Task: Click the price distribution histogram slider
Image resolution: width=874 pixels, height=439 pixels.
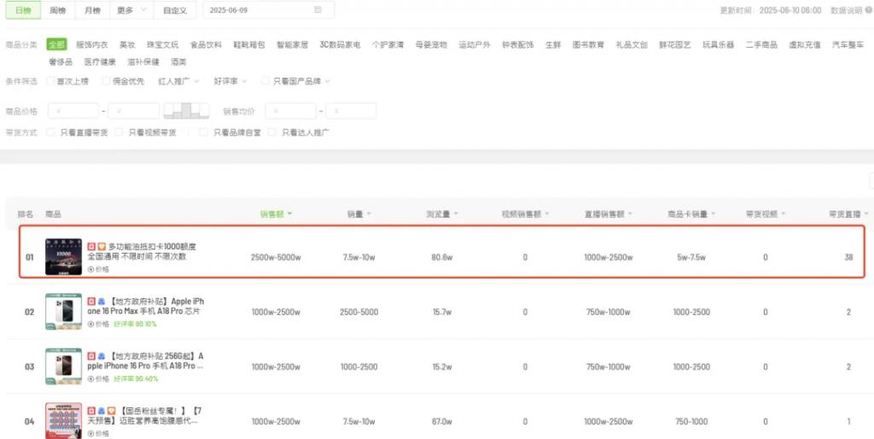Action: pyautogui.click(x=186, y=110)
